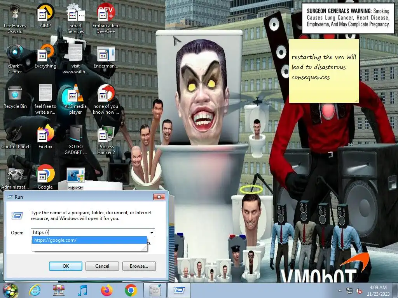The height and width of the screenshot is (298, 398).
Task: Click the muted volume tray icon
Action: click(x=359, y=291)
